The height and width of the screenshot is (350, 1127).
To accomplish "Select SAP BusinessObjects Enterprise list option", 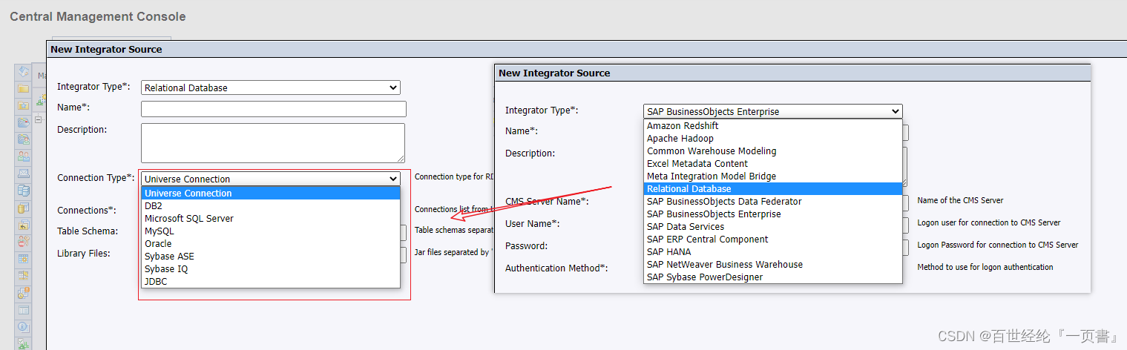I will [x=773, y=214].
